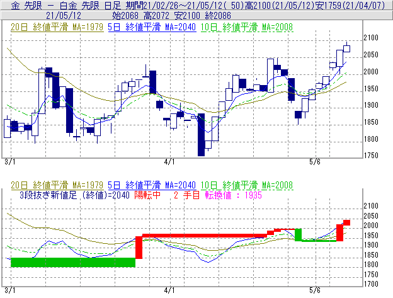Click the 1750 price label on upper chart axis
Image resolution: width=393 pixels, height=298 pixels.
[371, 156]
